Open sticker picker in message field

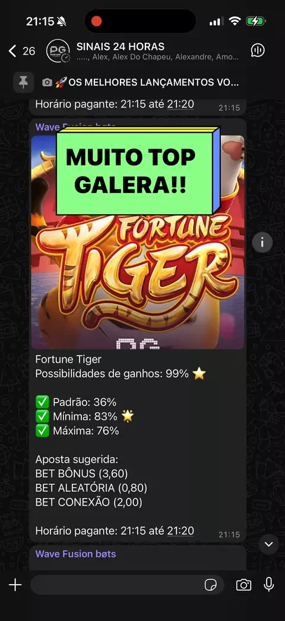[x=211, y=585]
